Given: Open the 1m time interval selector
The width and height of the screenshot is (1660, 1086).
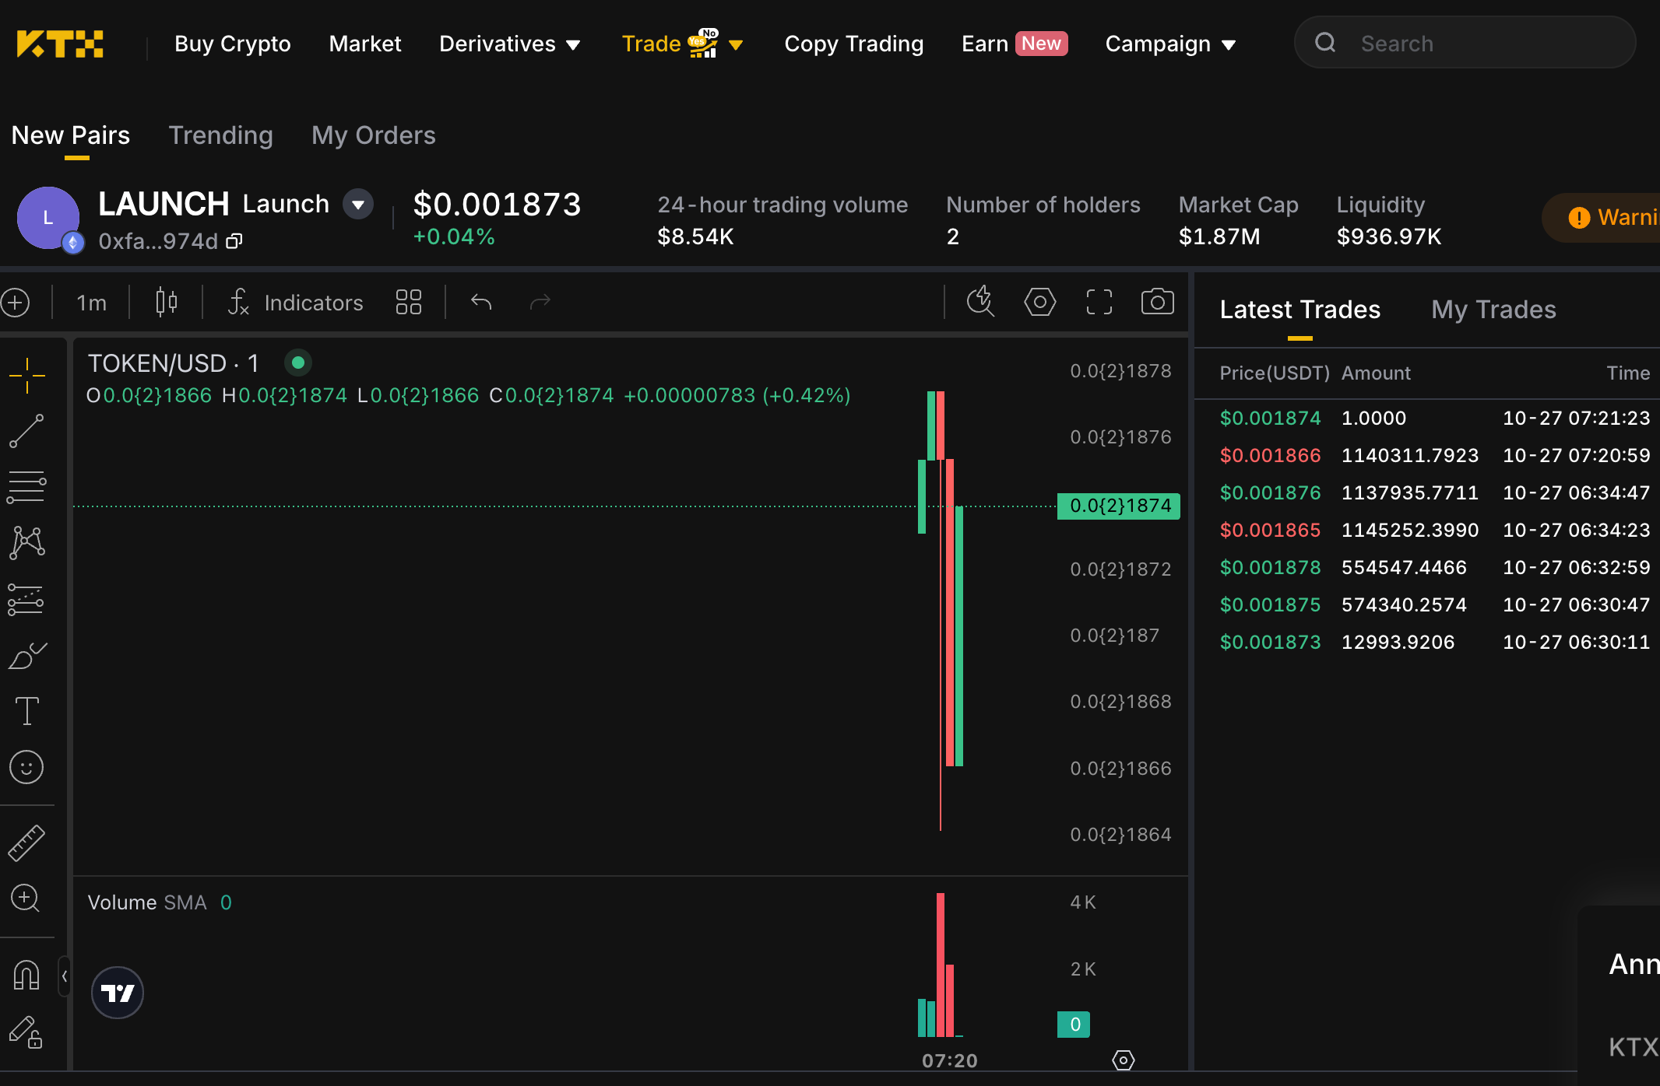Looking at the screenshot, I should click(91, 303).
